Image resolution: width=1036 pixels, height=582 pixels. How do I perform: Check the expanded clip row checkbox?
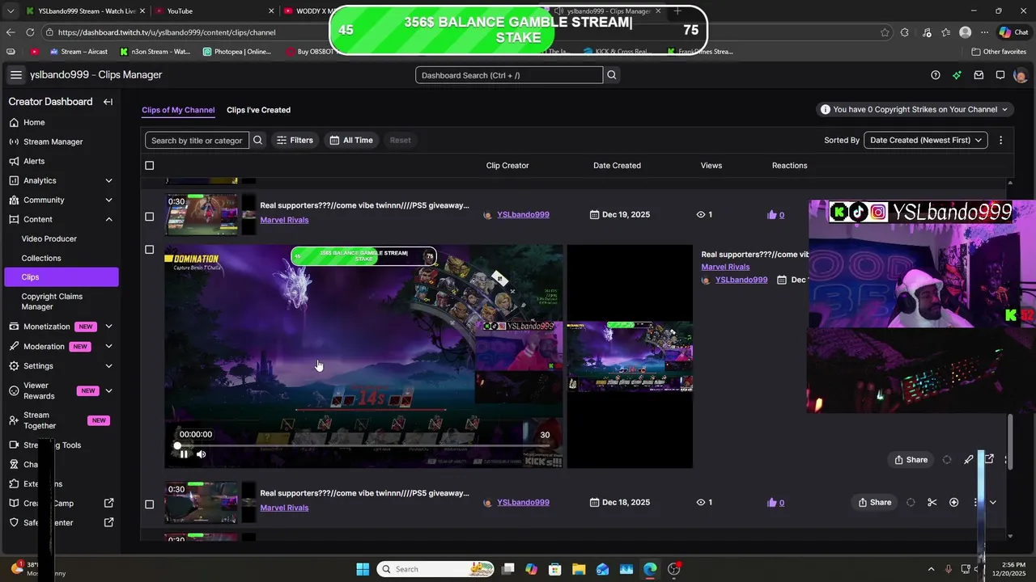pyautogui.click(x=149, y=250)
